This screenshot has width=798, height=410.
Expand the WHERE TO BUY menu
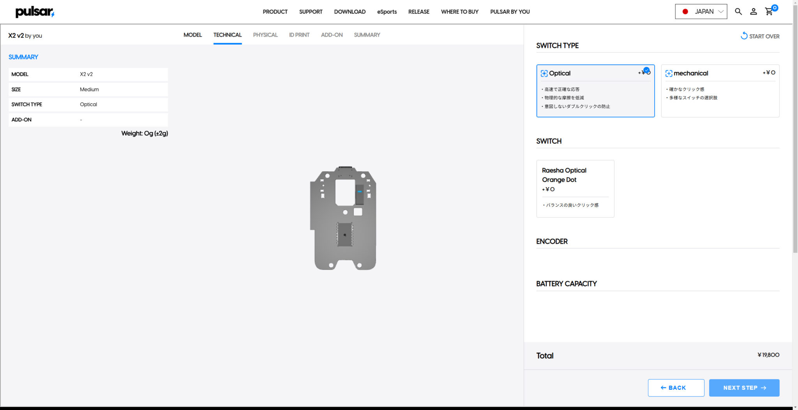click(x=459, y=12)
